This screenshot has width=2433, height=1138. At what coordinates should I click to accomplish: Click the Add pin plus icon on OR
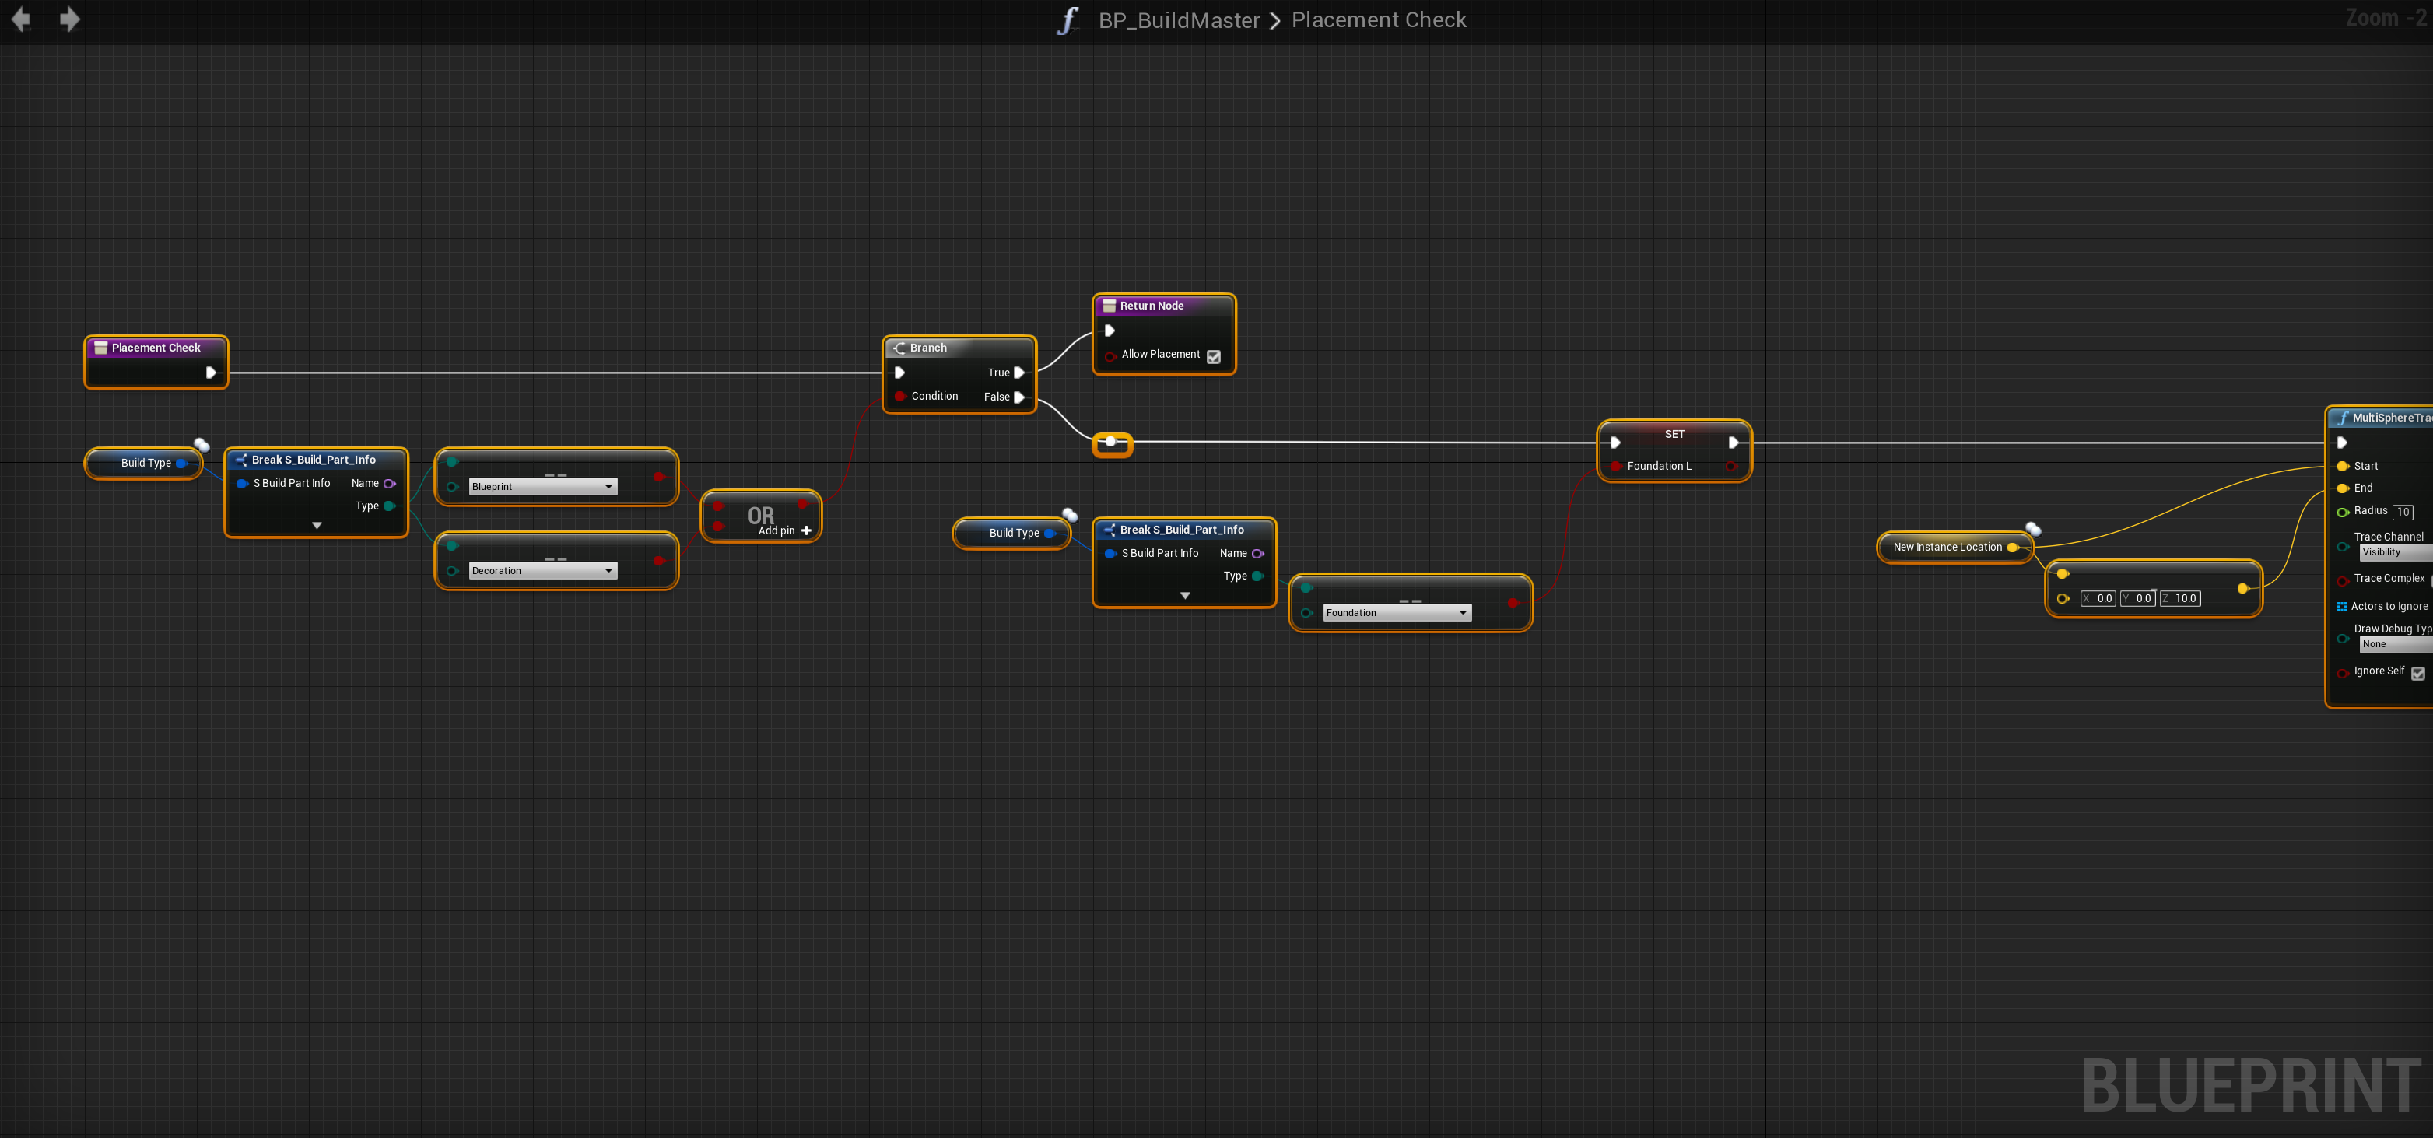click(x=807, y=530)
